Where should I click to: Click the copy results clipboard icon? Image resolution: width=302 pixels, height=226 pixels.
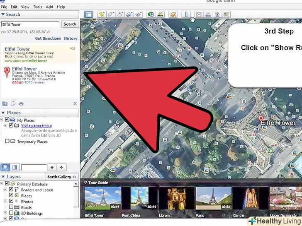point(13,104)
